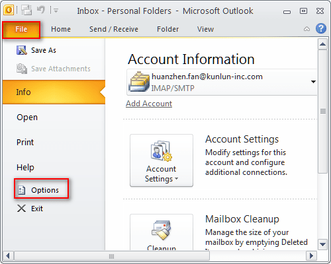Switch to the View tab
Screen dimensions: 331x264
click(205, 29)
